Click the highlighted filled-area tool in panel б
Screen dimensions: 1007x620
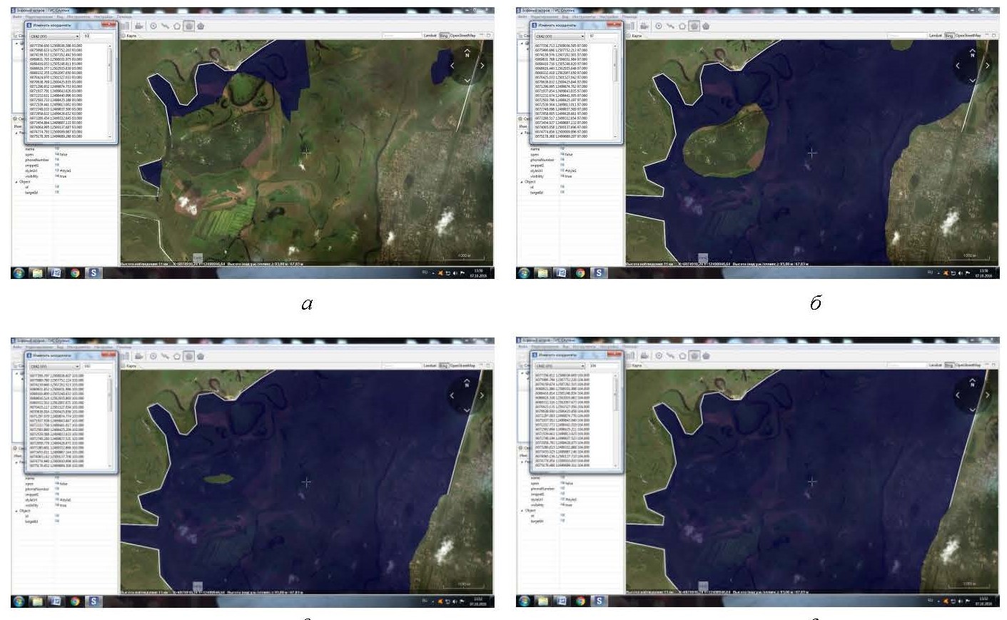pos(694,26)
